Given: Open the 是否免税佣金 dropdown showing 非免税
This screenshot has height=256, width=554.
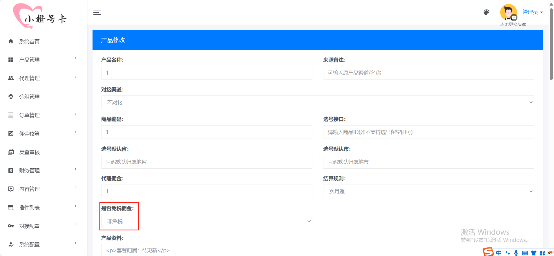Looking at the screenshot, I should point(207,221).
